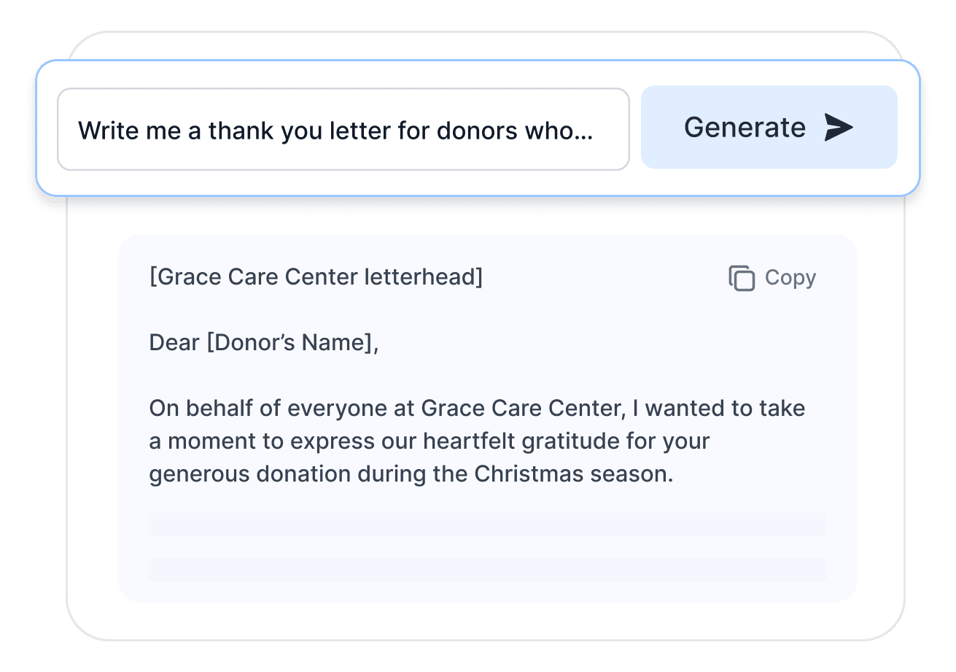
Task: Click the second loading placeholder bar
Action: tap(488, 569)
